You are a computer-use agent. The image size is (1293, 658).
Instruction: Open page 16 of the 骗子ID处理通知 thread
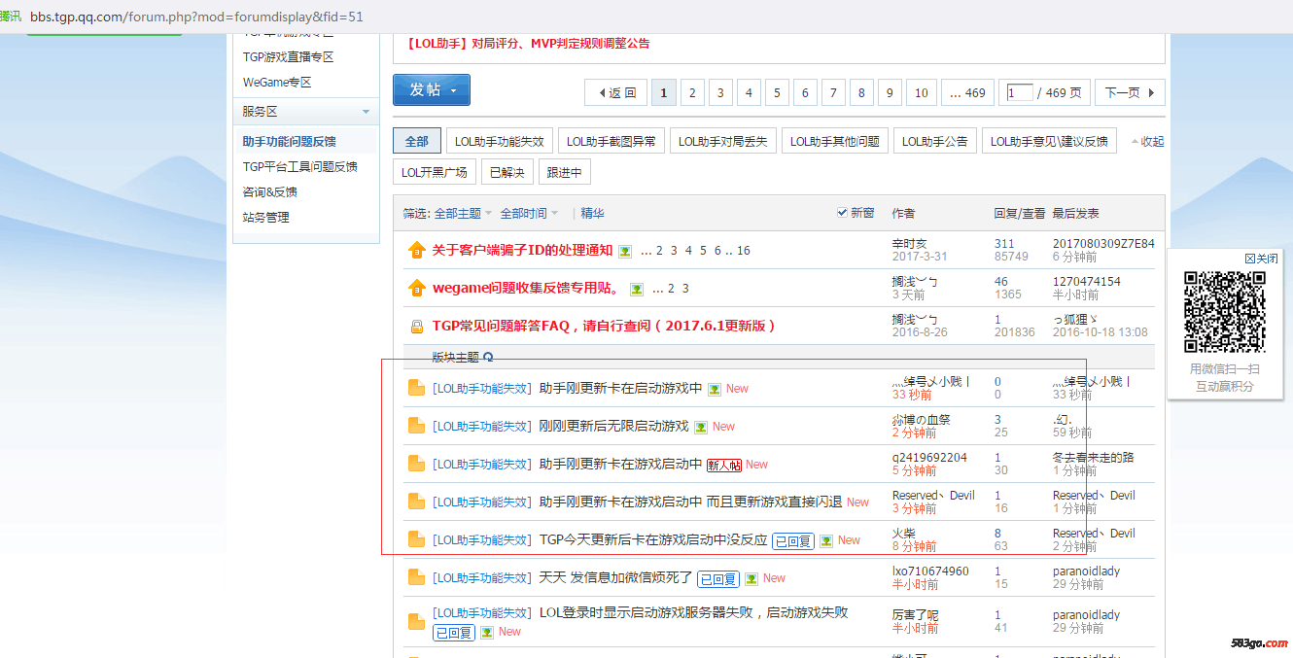744,251
